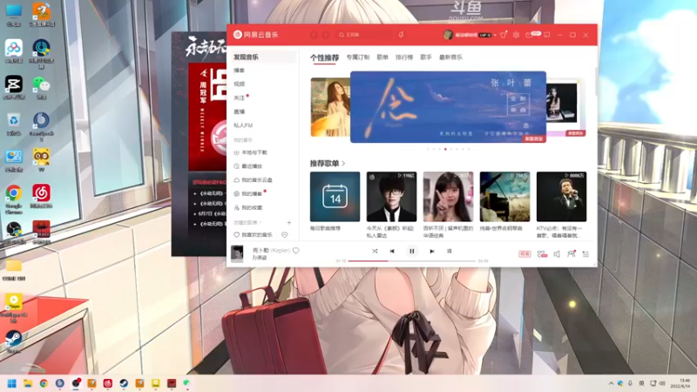Screen dimensions: 697x392
Task: Open my podcasts sidebar item
Action: click(248, 193)
